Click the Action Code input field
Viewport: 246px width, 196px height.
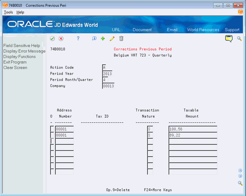[104, 67]
